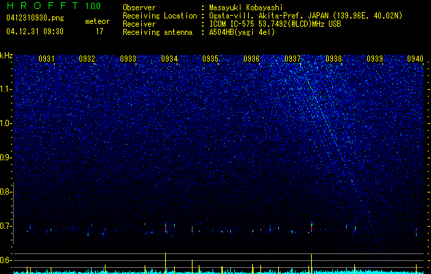Click the 0939 time marker

tap(375, 59)
